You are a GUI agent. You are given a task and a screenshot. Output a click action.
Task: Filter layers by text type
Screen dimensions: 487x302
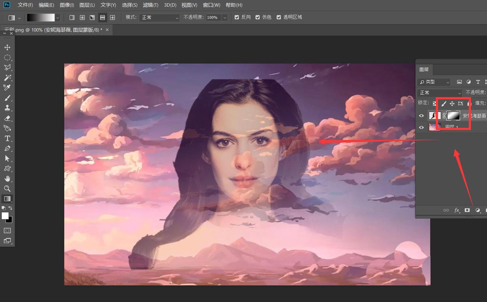click(478, 82)
